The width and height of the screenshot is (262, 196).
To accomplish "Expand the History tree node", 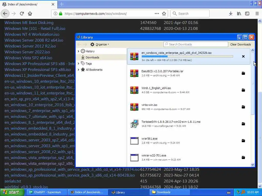I will (x=78, y=51).
